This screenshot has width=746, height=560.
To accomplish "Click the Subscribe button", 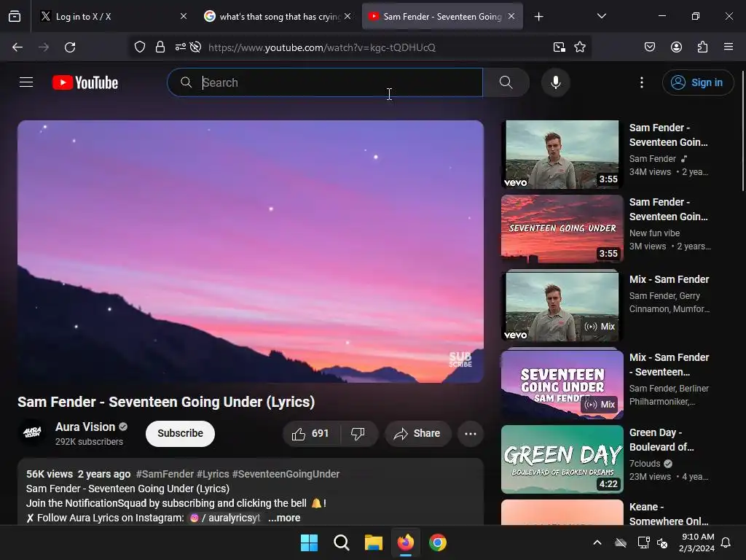I will click(x=181, y=433).
